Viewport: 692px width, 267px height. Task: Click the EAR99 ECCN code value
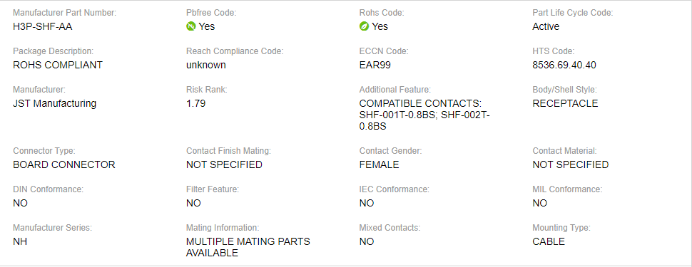375,66
